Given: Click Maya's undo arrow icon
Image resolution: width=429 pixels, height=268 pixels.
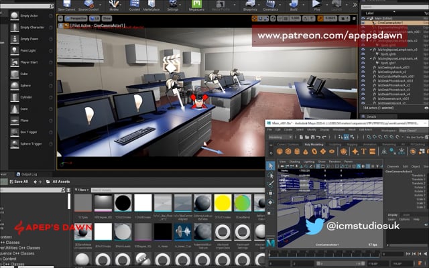Looking at the screenshot, I should point(318,137).
